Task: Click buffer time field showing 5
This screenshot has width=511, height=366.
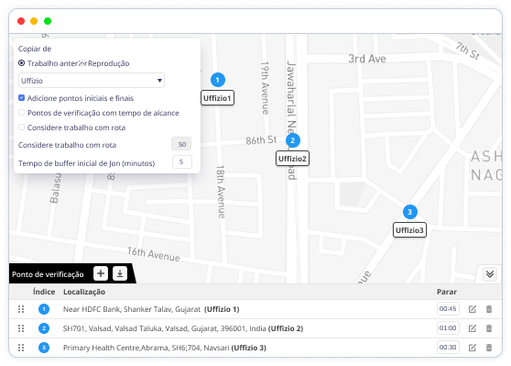Action: [182, 162]
